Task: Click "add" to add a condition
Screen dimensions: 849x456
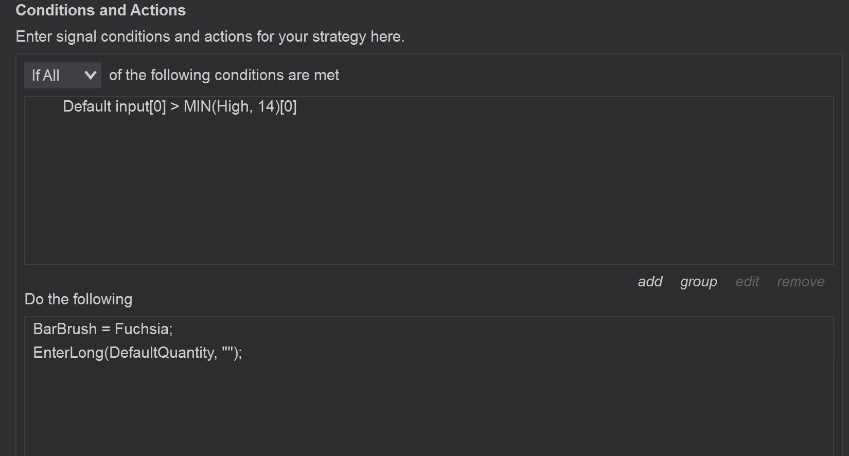Action: coord(650,281)
